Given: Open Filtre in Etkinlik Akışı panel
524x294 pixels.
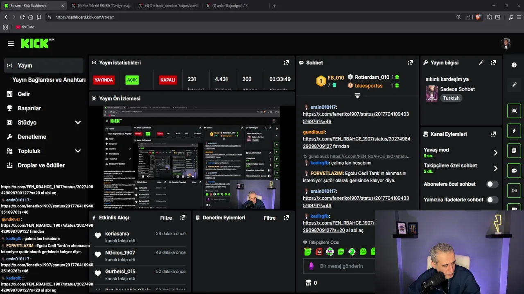Looking at the screenshot, I should [x=166, y=218].
